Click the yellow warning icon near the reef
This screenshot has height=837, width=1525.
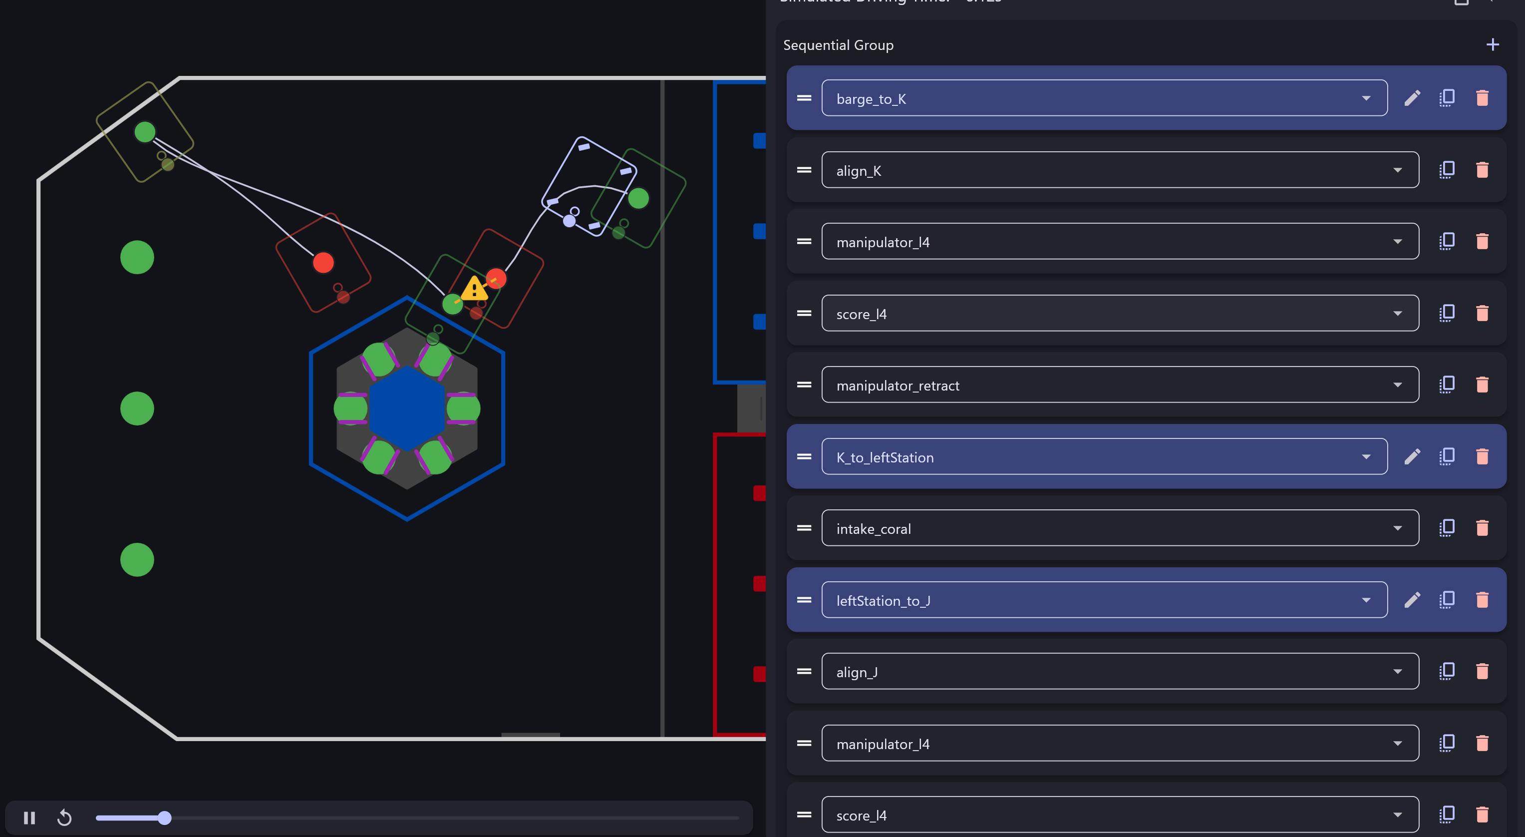pos(474,289)
